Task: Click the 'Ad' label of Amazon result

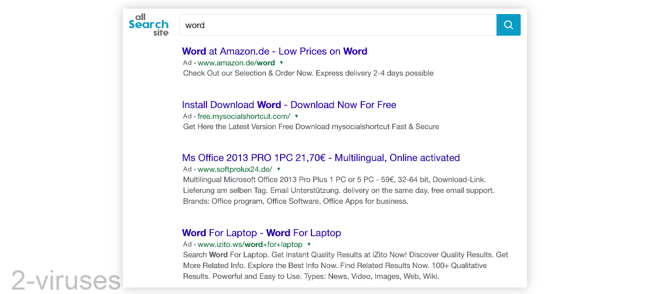Action: coord(187,63)
